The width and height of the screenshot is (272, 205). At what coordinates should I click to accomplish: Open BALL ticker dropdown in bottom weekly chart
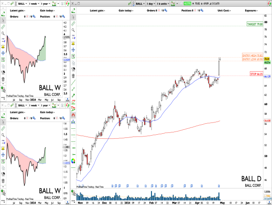tap(23, 105)
